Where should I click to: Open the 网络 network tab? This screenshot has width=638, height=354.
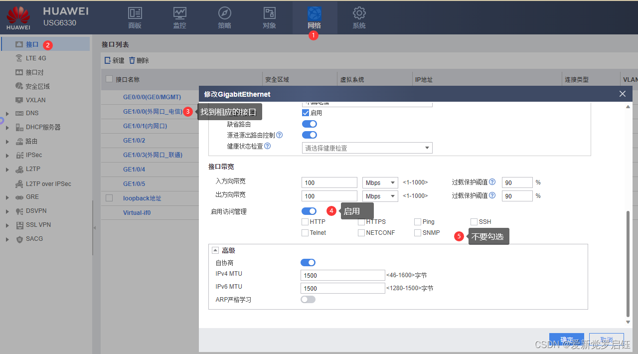click(315, 18)
